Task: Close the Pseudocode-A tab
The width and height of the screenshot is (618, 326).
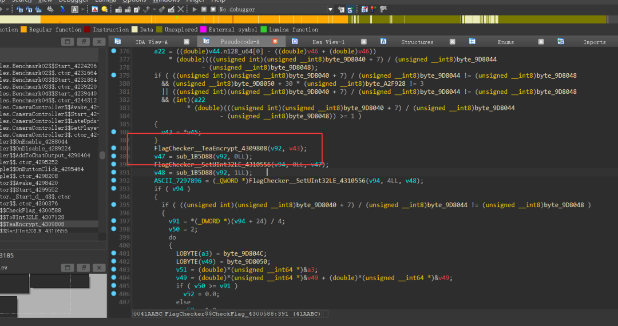Action: pos(275,41)
